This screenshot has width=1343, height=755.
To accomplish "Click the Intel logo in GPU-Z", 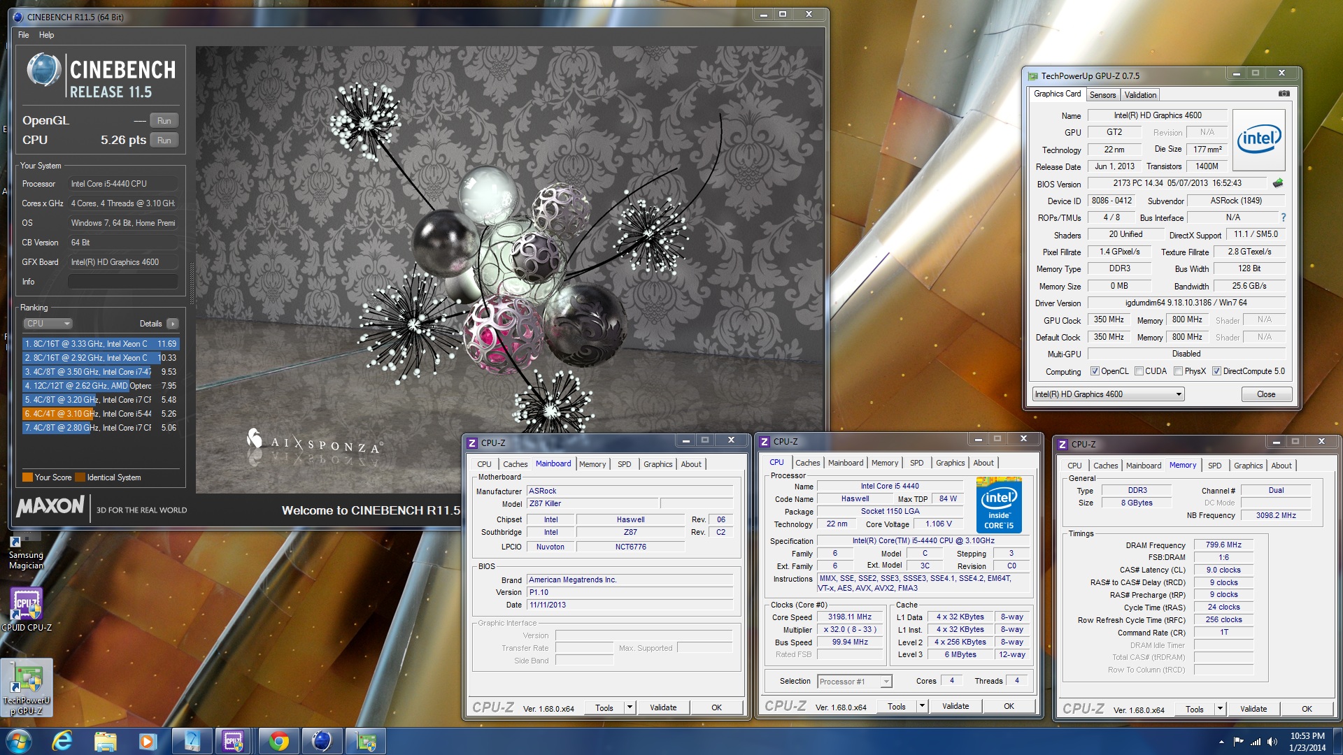I will click(1258, 140).
